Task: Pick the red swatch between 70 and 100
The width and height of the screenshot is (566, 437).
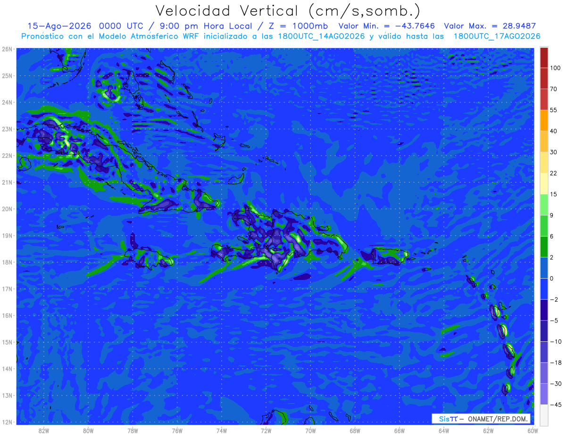Action: (544, 78)
